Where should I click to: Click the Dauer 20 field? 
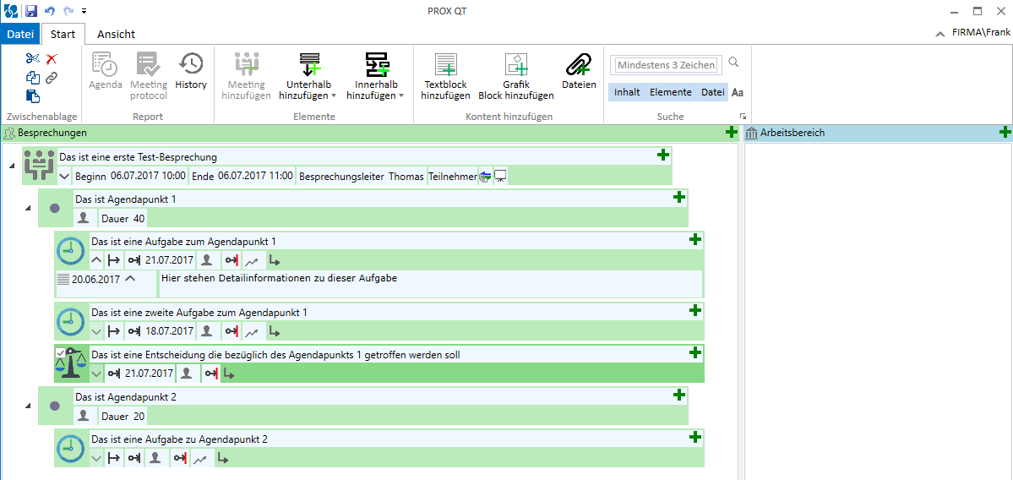click(123, 416)
